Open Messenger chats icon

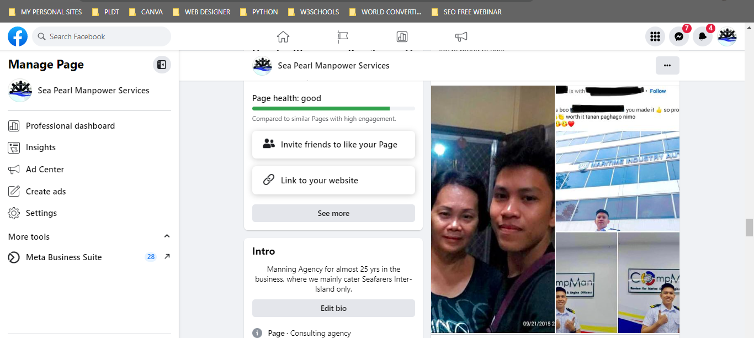click(x=679, y=36)
